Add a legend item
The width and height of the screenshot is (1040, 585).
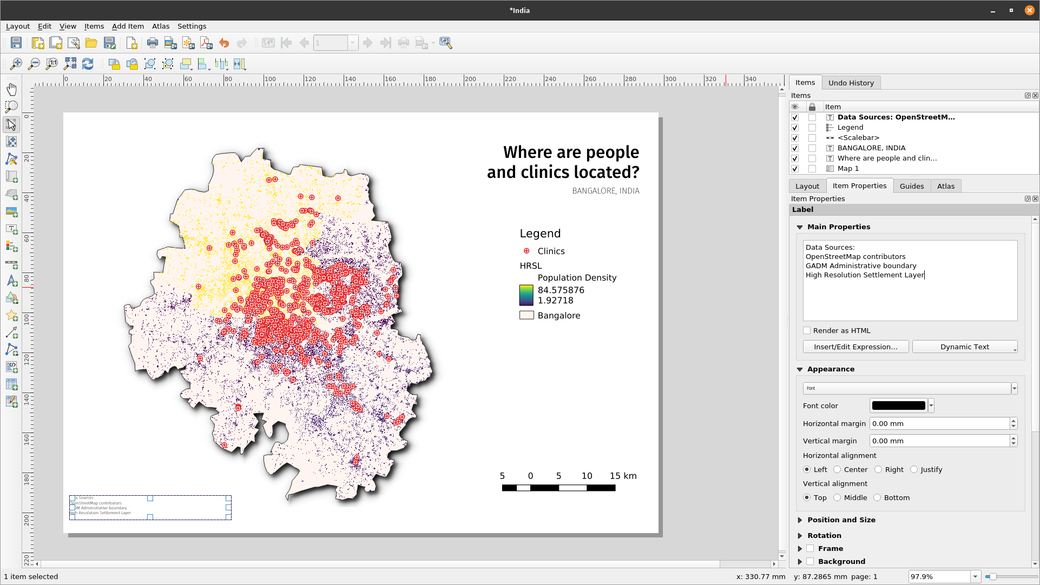(11, 247)
